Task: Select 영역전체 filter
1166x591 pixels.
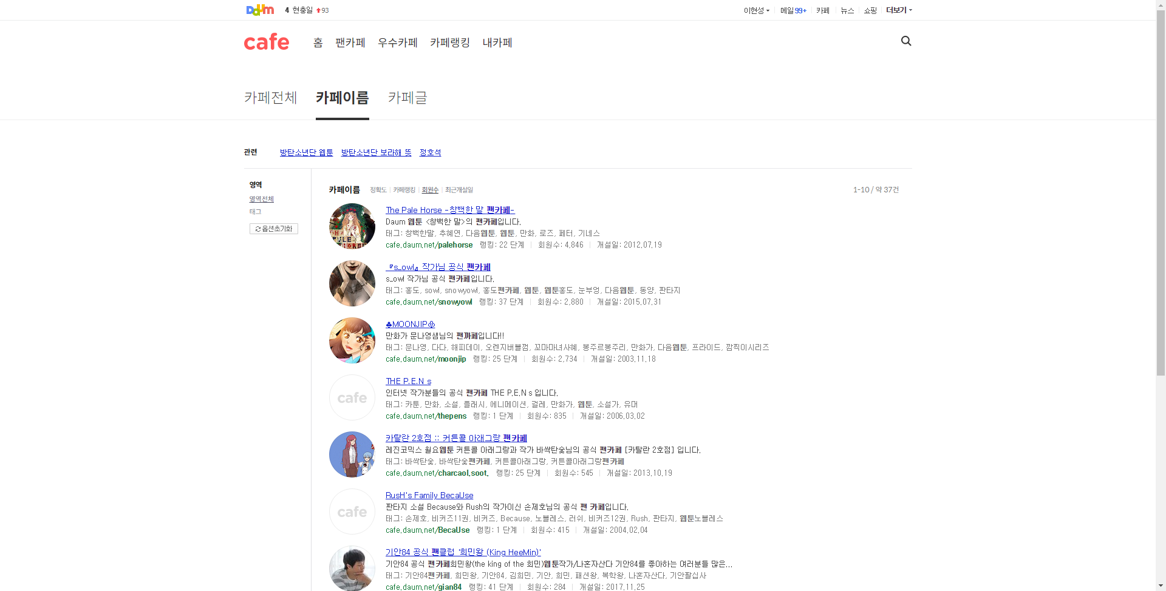Action: pyautogui.click(x=262, y=199)
